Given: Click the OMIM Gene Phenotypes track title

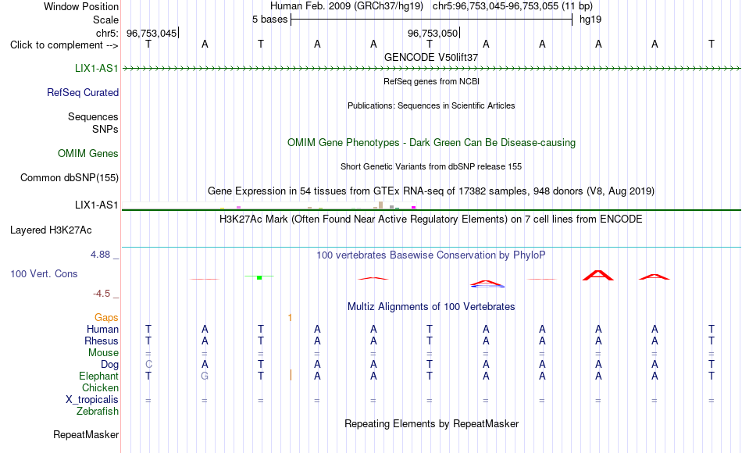Looking at the screenshot, I should click(432, 142).
